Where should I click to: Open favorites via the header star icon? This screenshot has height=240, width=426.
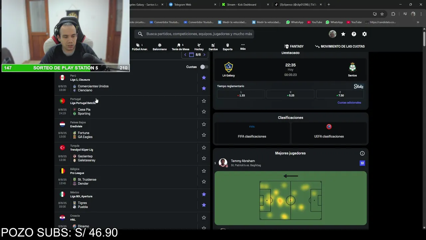click(x=343, y=34)
